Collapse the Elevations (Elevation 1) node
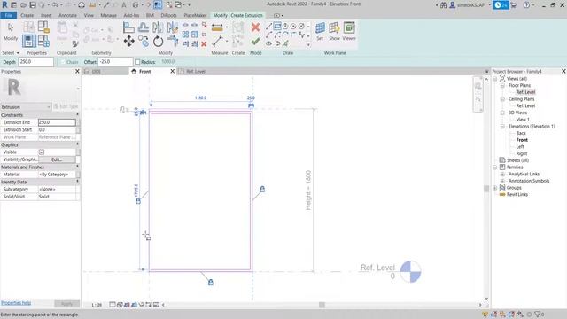The image size is (567, 319). coord(502,126)
